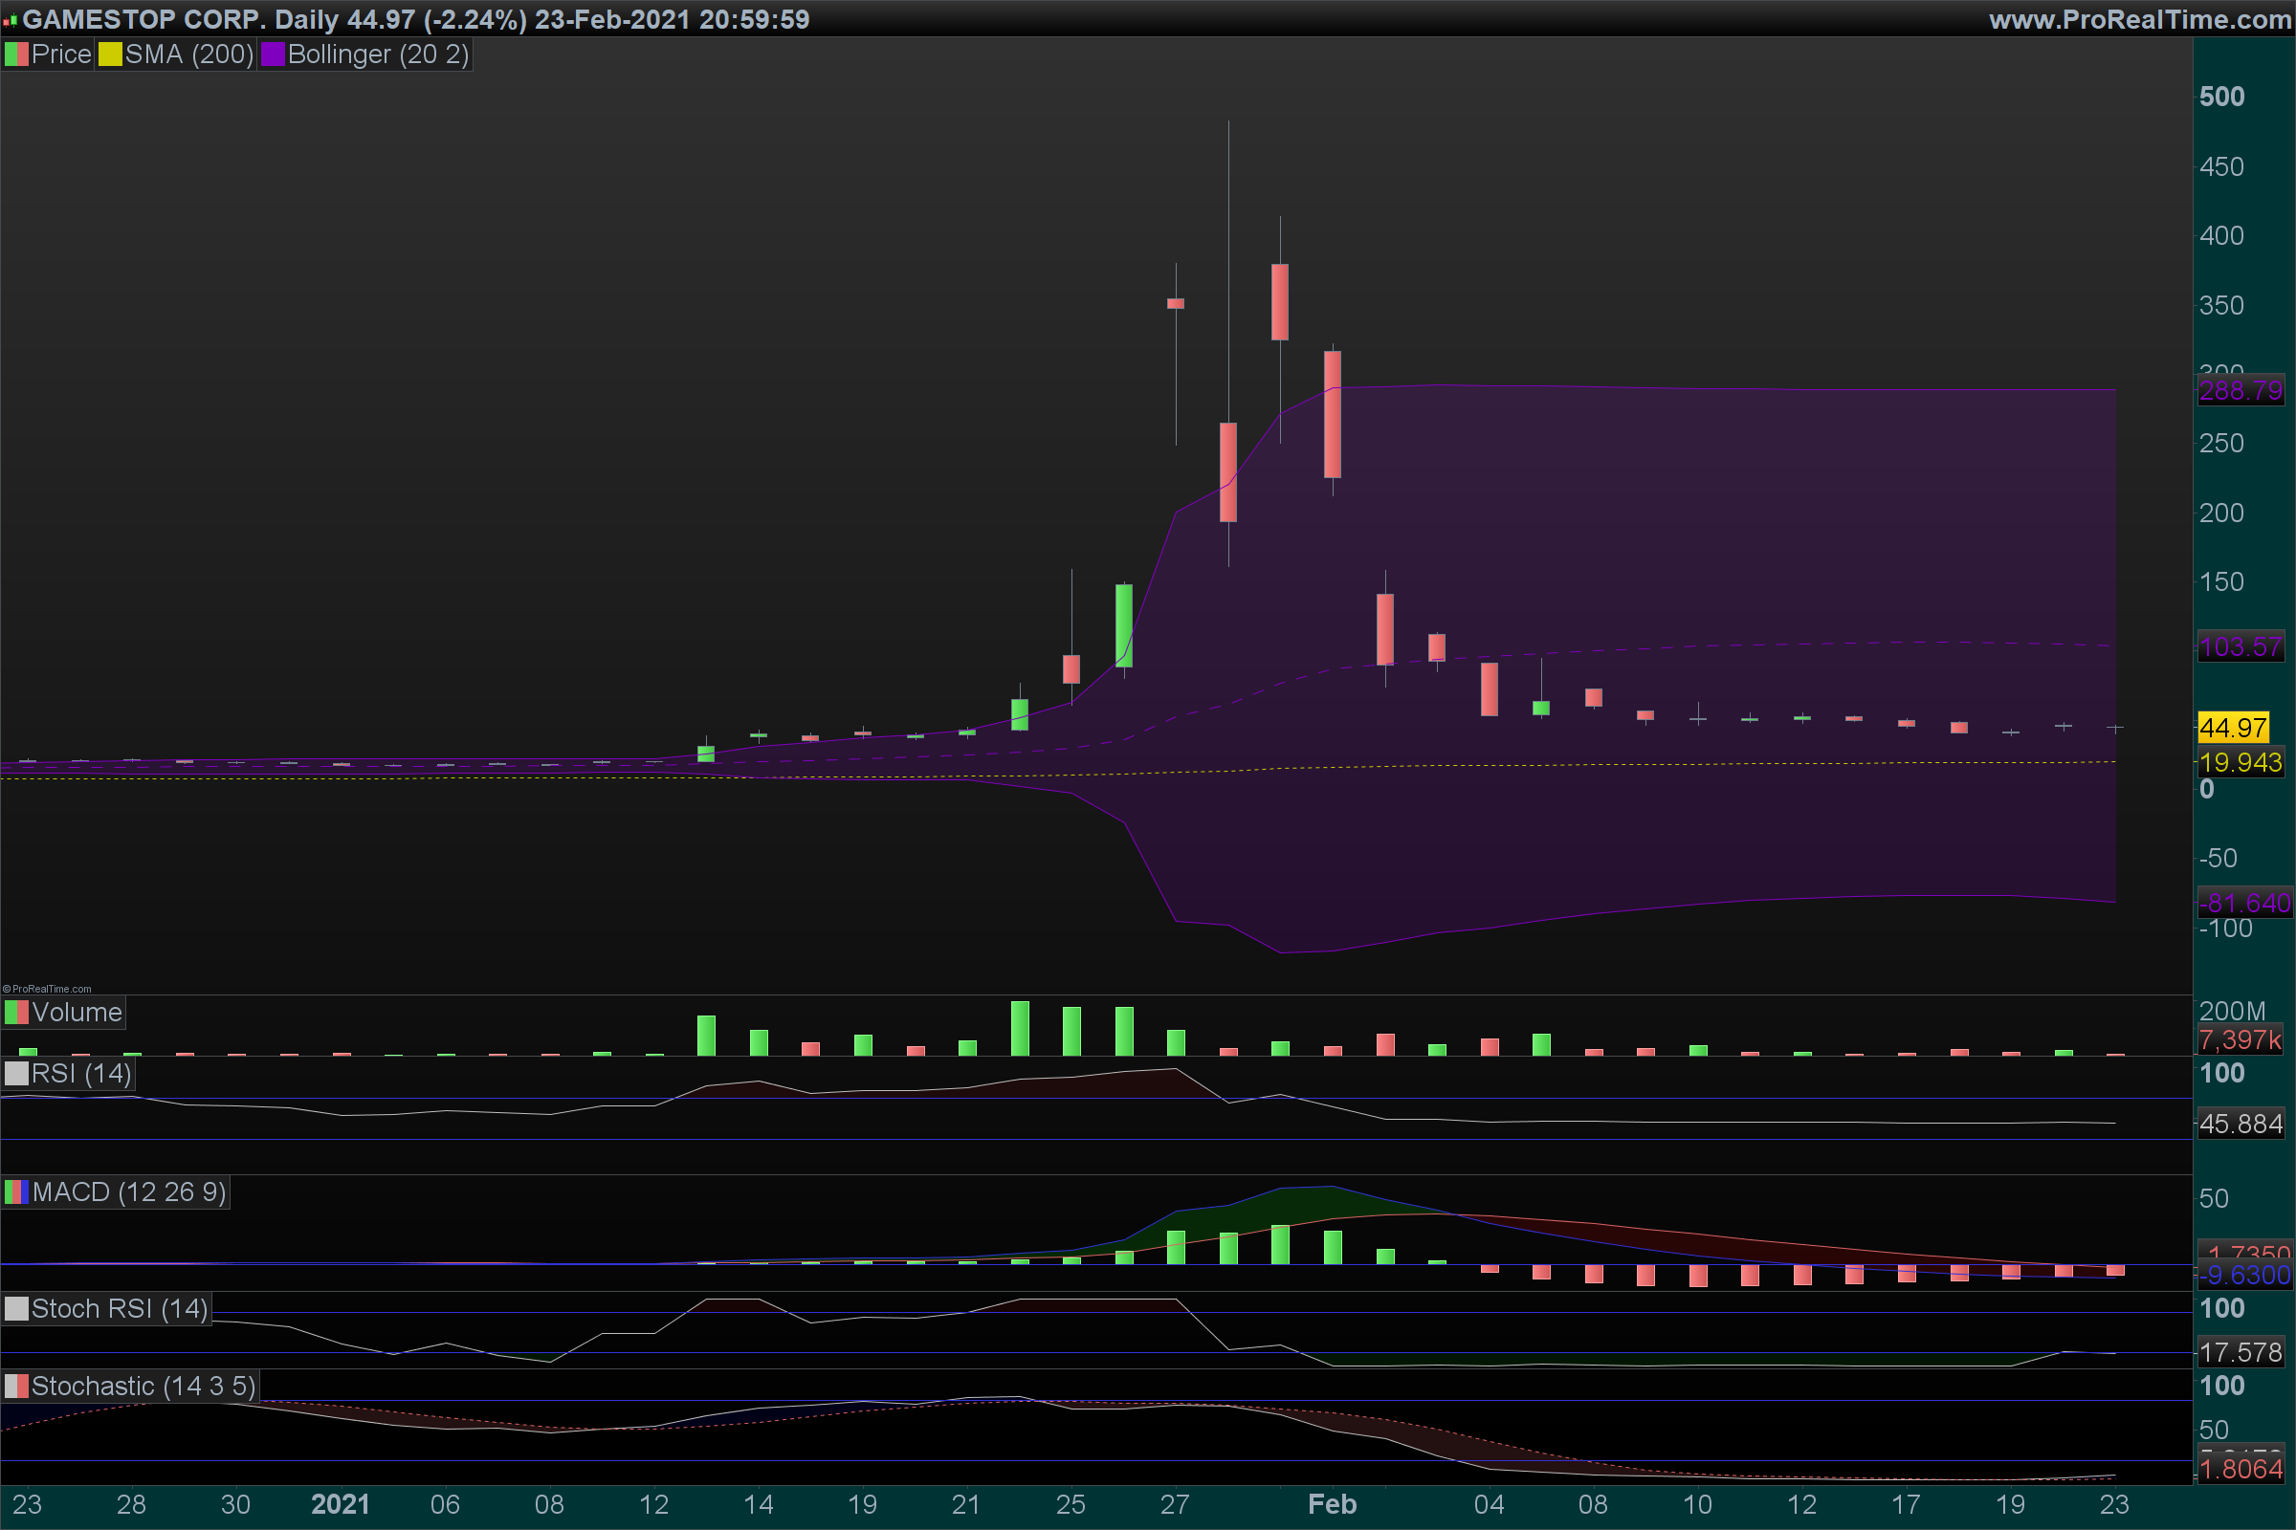The image size is (2296, 1530).
Task: Click the MACD (12 26 9) legend icon
Action: [16, 1192]
